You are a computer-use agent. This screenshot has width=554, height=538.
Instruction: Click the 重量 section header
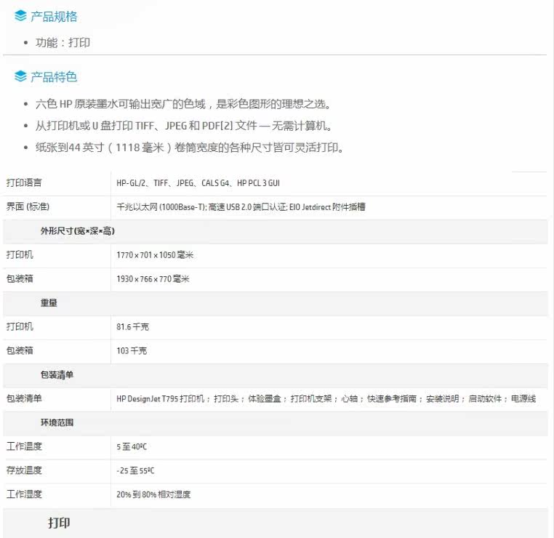click(x=49, y=302)
